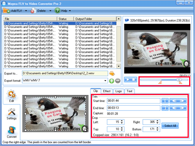
Task: Open the Settings sidebar section
Action: point(11,114)
